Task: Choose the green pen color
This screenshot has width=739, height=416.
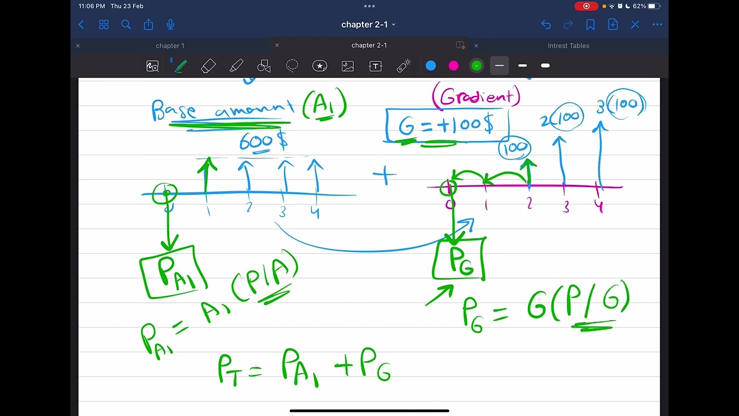Action: pos(476,66)
